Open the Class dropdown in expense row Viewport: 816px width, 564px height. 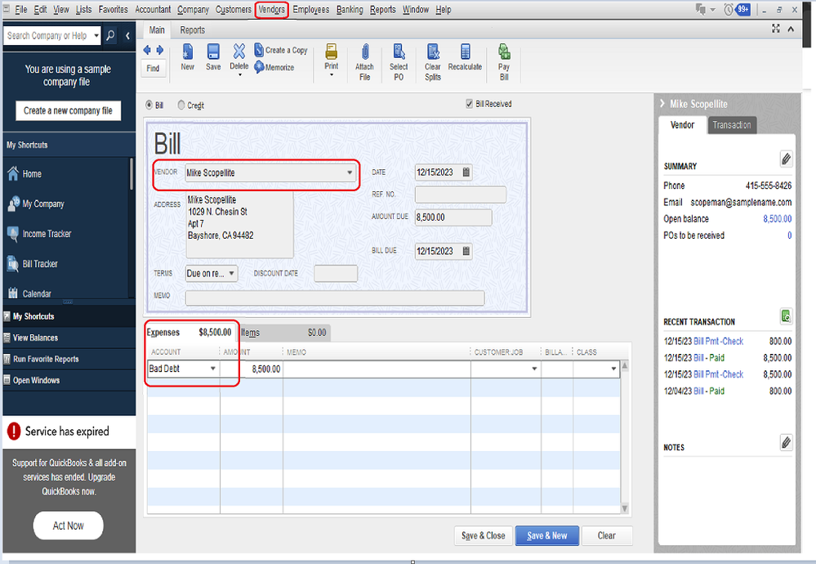coord(613,369)
